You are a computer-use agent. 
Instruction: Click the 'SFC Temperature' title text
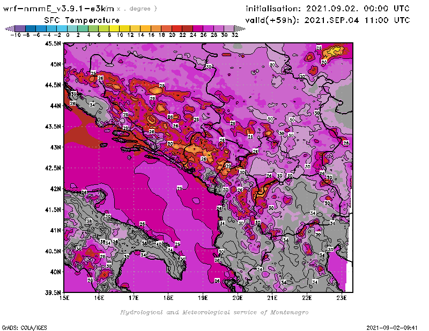click(82, 20)
